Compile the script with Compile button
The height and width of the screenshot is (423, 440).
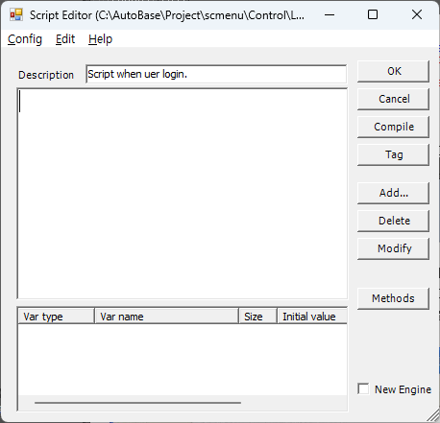pyautogui.click(x=393, y=127)
